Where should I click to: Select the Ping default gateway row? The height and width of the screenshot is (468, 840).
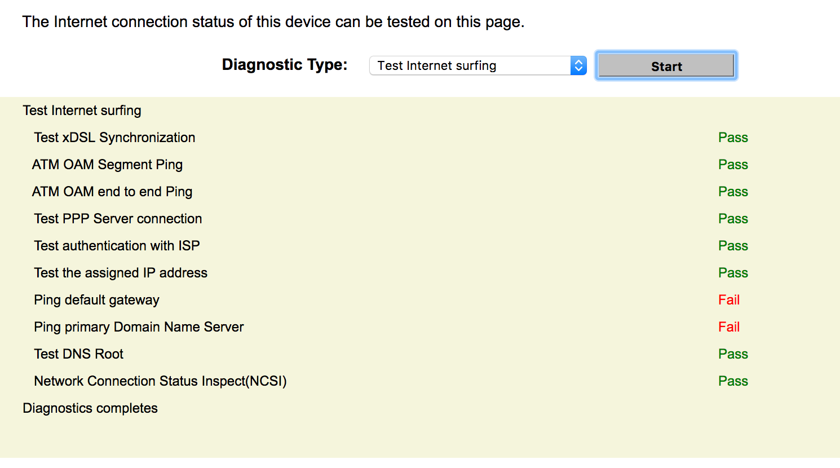[96, 300]
